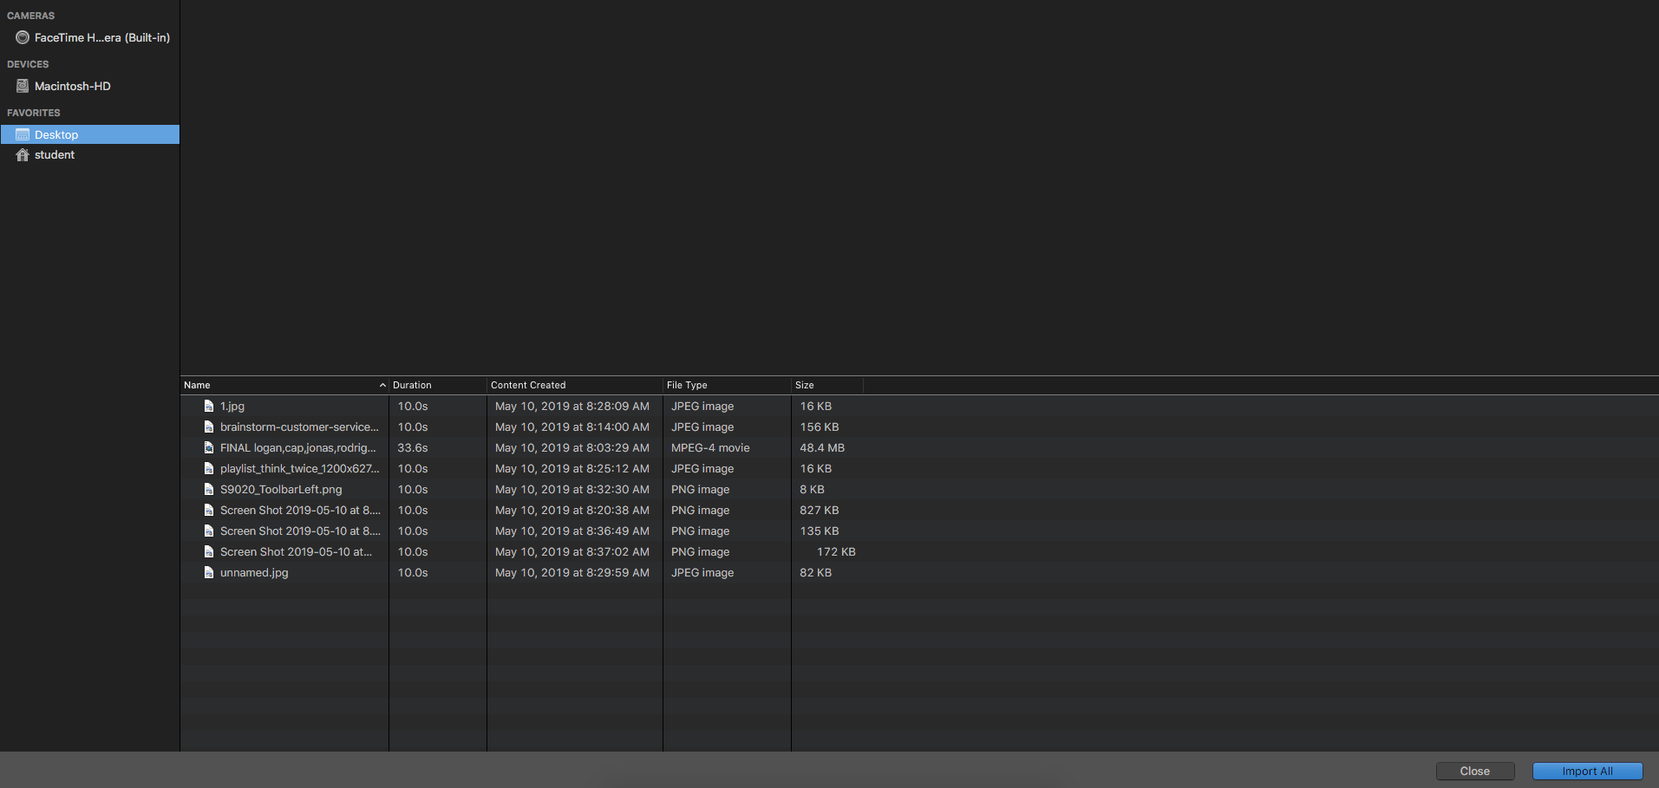Click the student home folder icon

23,154
